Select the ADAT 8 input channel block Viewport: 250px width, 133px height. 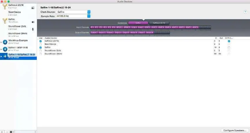[x=196, y=27]
